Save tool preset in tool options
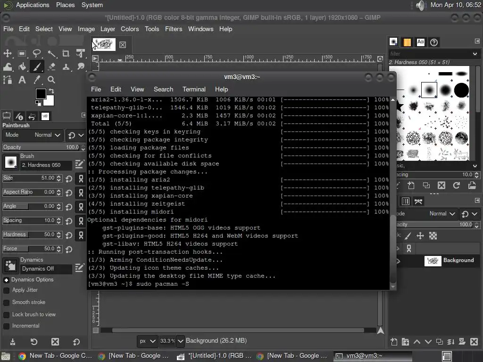 click(x=13, y=342)
